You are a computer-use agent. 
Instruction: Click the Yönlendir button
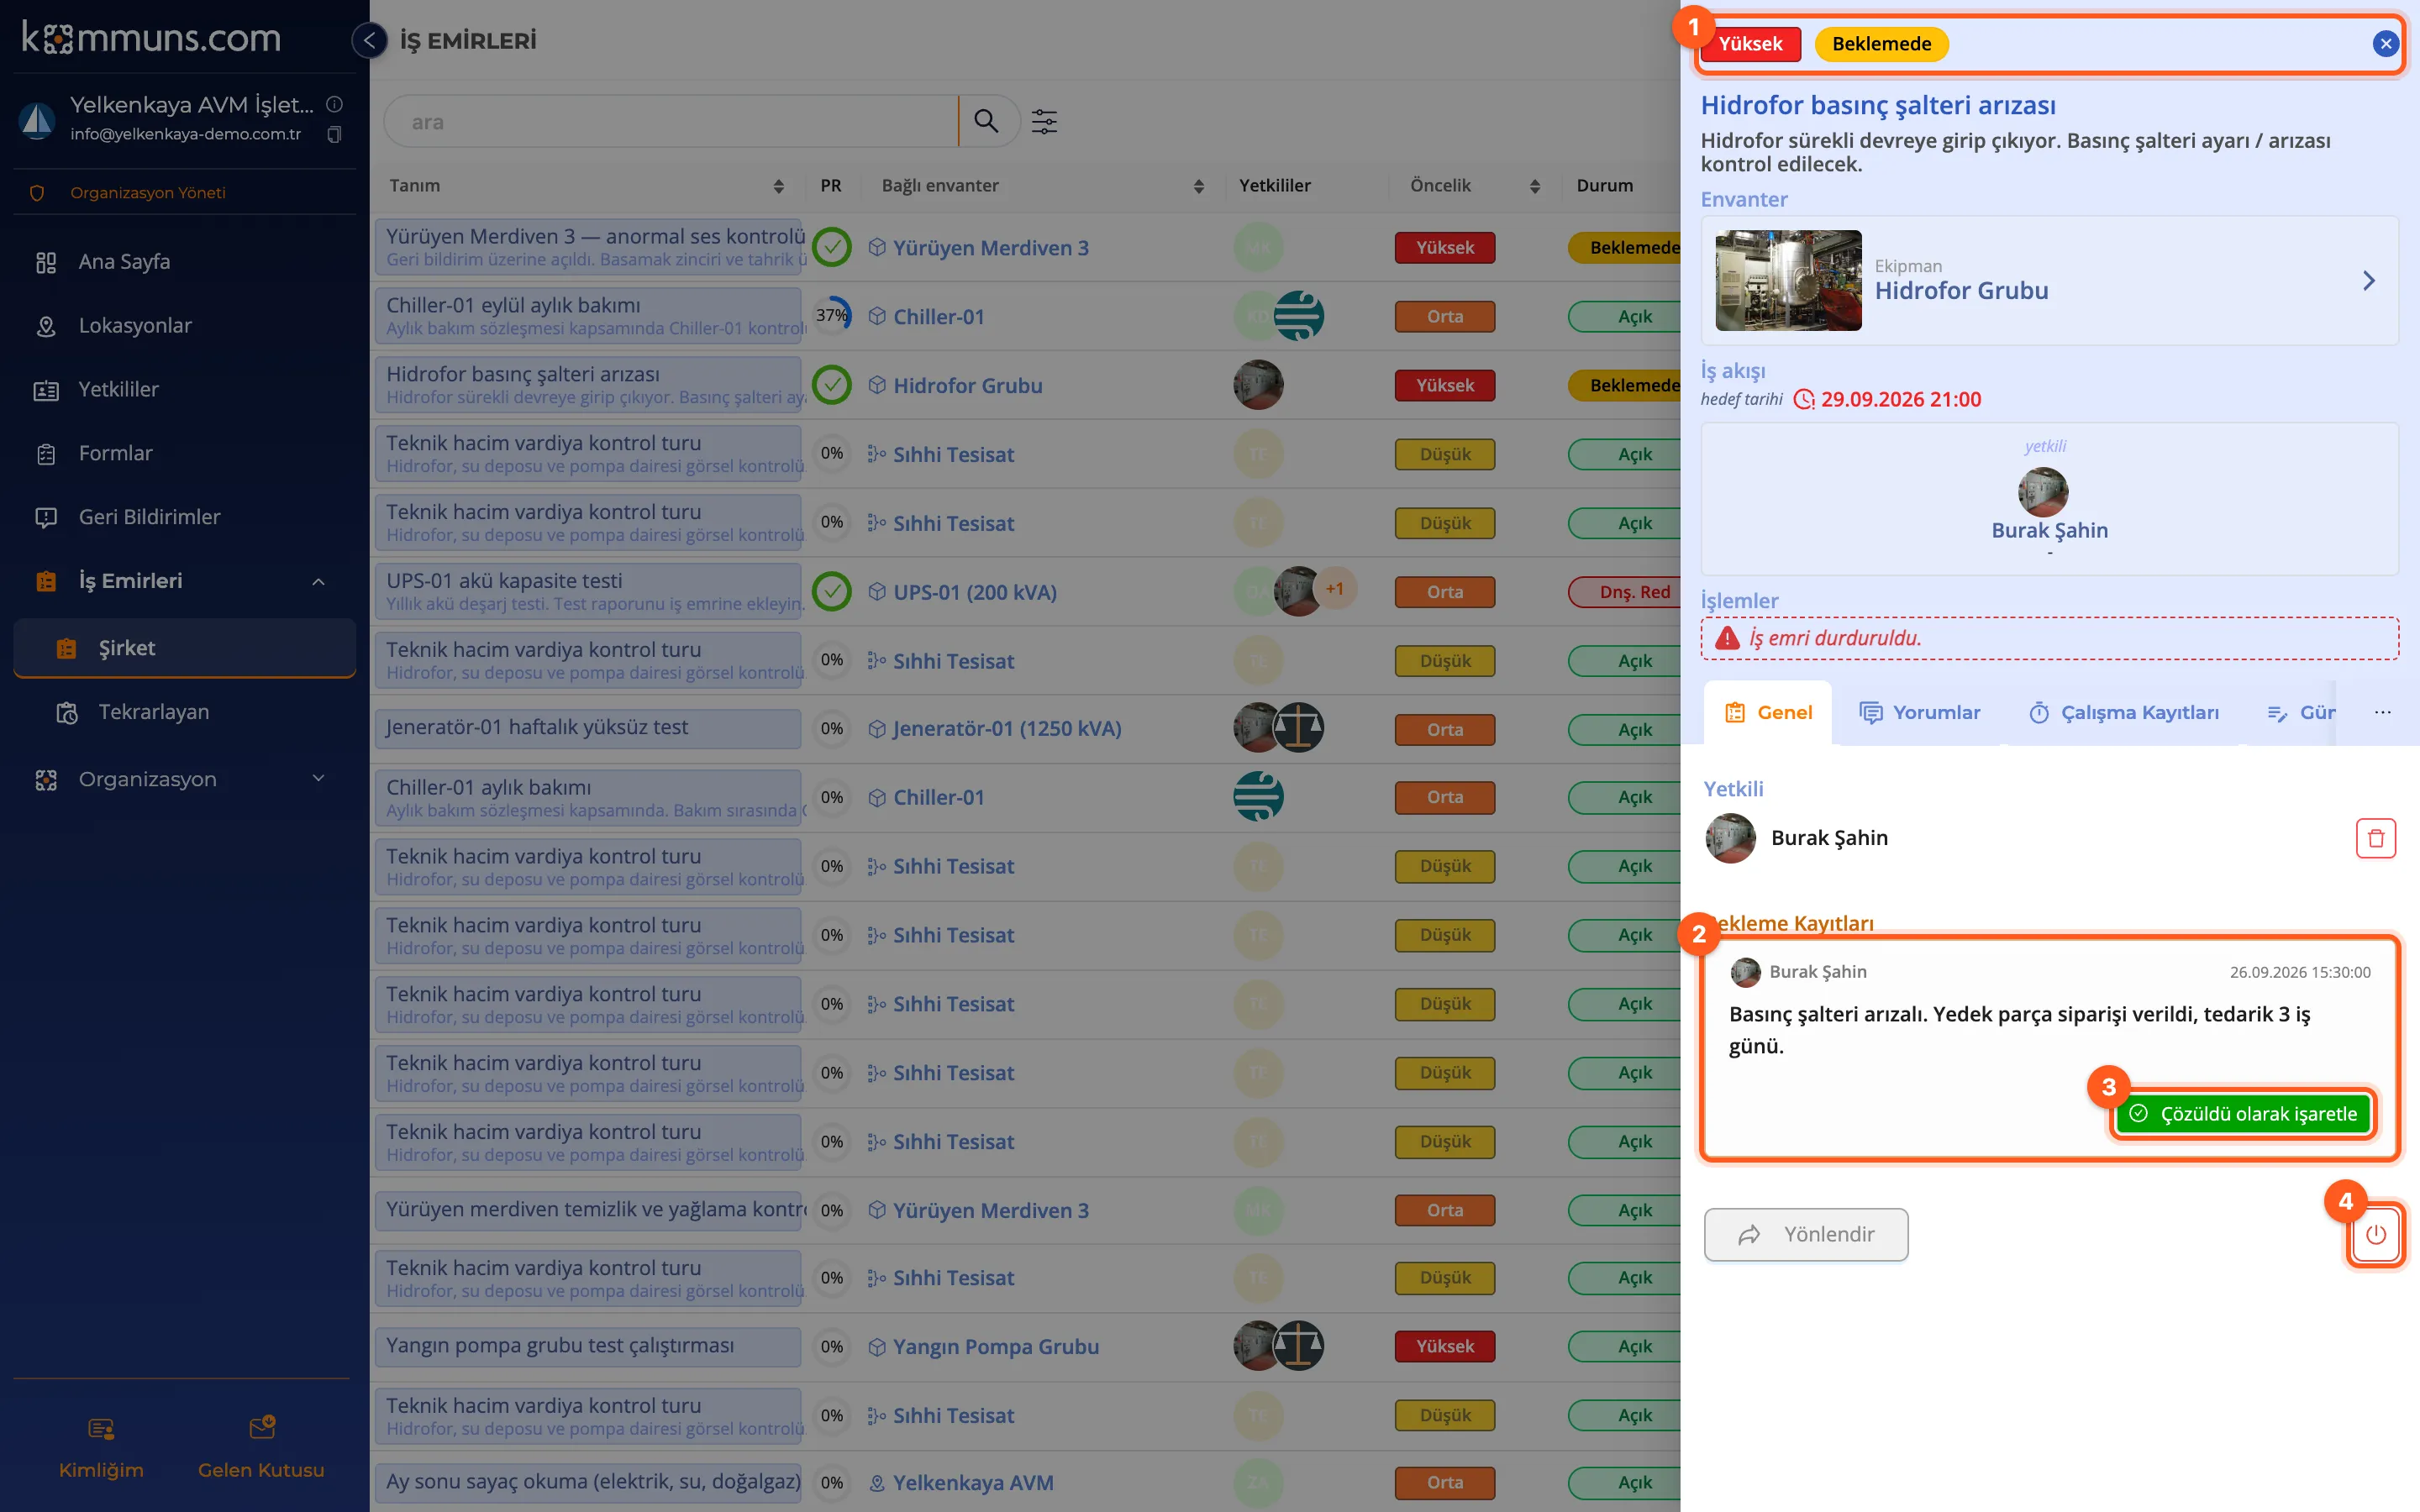click(x=1806, y=1235)
